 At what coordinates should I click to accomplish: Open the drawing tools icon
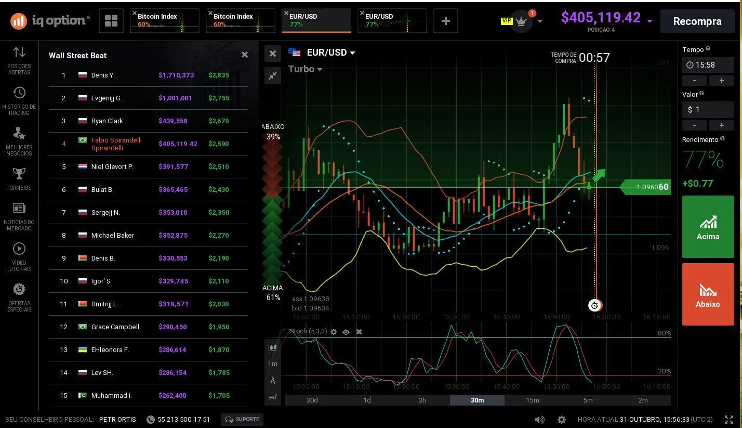[273, 381]
